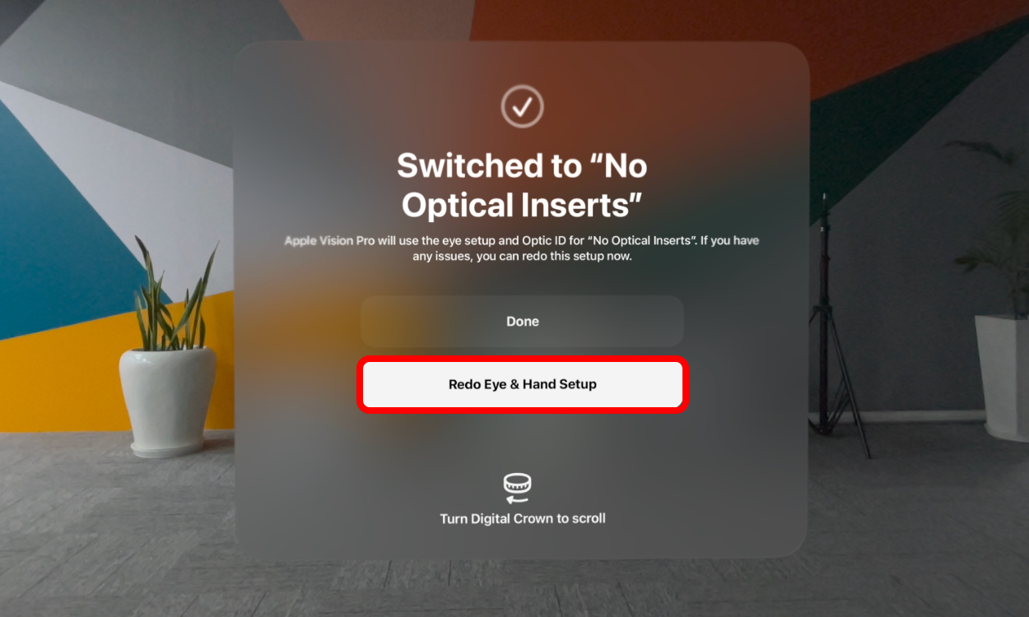This screenshot has height=617, width=1029.
Task: Click the 'Turn Digital Crown to scroll' label
Action: pos(523,519)
